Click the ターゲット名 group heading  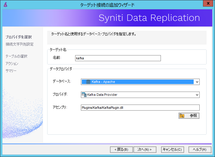[58, 50]
